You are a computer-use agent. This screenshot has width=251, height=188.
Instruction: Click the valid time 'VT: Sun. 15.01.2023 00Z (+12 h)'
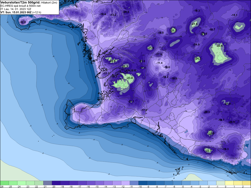tap(21, 12)
